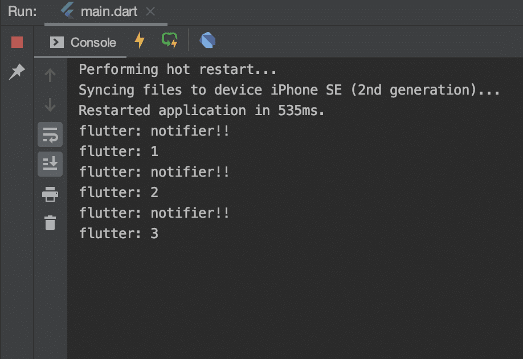Print the console output
The image size is (523, 359).
pyautogui.click(x=50, y=194)
